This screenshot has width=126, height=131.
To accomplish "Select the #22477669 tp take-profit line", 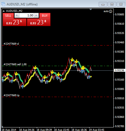I will pyautogui.click(x=58, y=97).
